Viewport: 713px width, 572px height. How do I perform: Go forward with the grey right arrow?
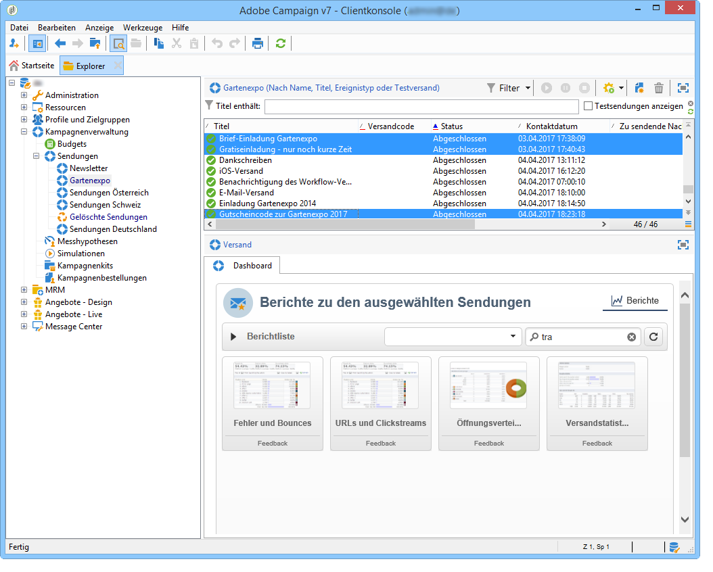click(x=78, y=44)
